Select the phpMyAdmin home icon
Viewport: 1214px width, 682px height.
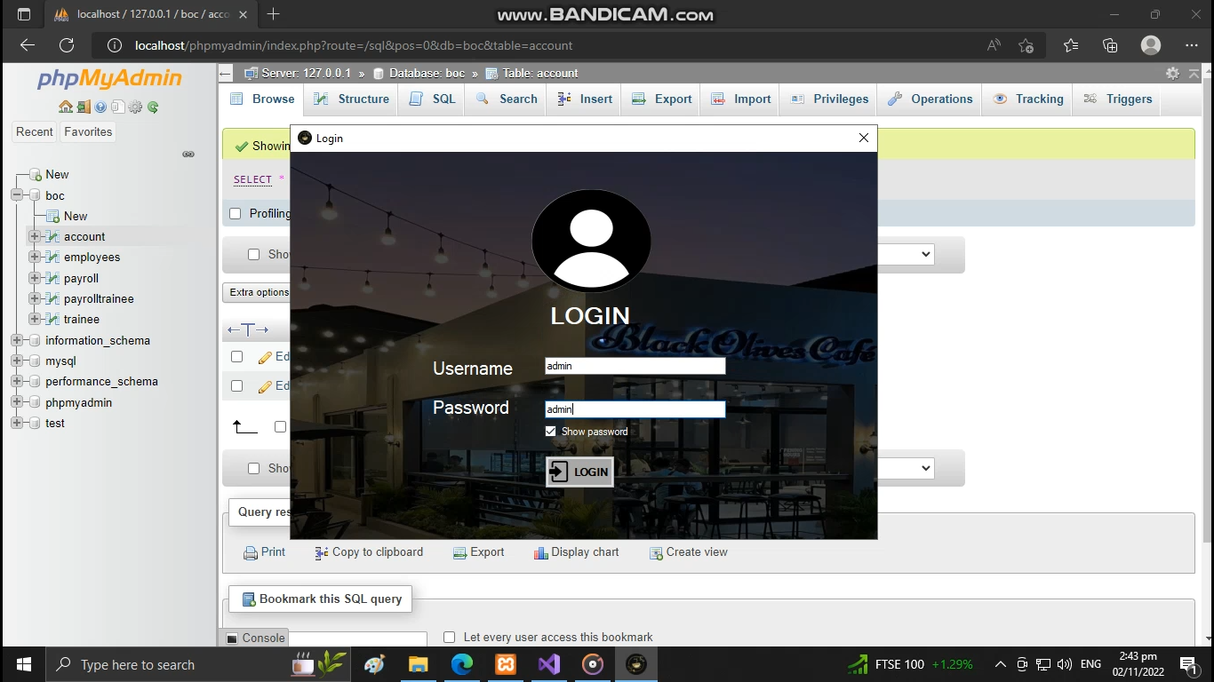coord(67,107)
